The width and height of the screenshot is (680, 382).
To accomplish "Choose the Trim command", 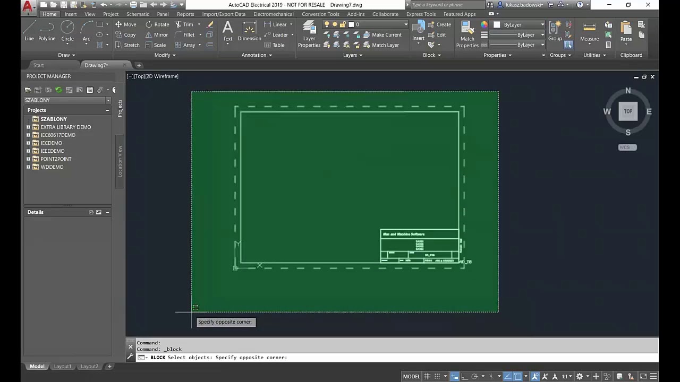I will [184, 24].
